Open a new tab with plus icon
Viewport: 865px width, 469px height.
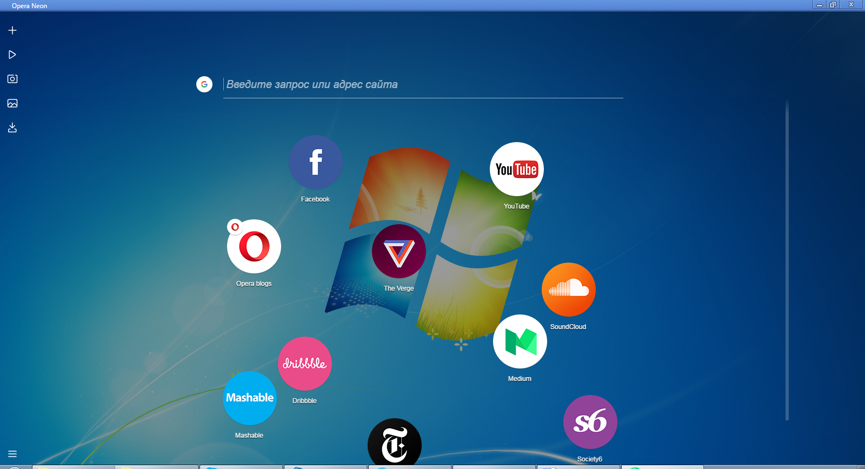12,30
